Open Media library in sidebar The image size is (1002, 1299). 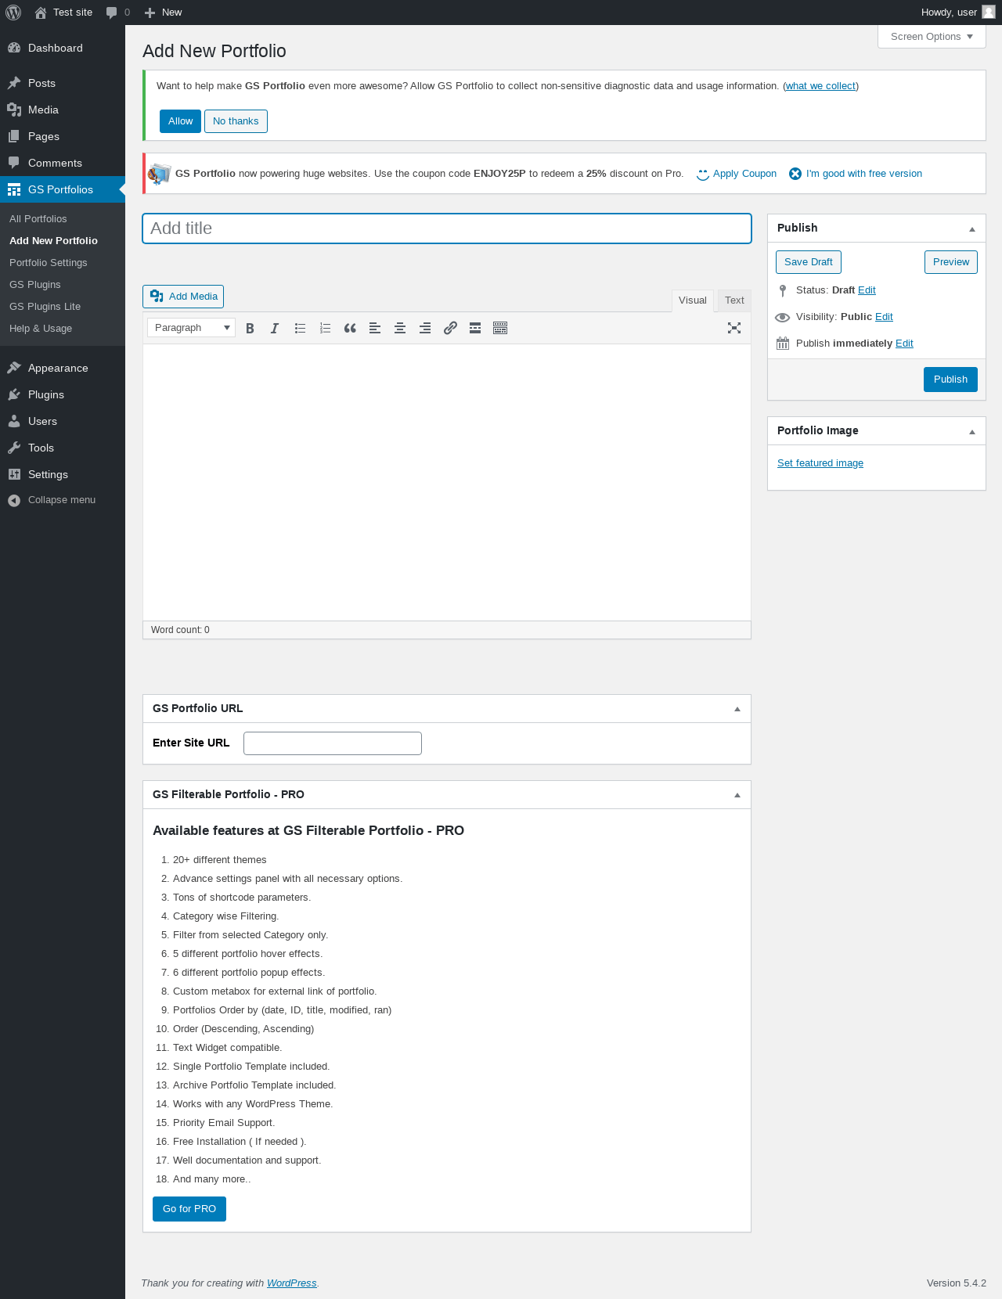point(63,110)
